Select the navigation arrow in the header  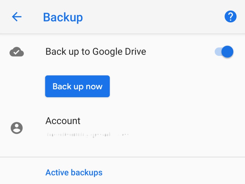point(16,16)
